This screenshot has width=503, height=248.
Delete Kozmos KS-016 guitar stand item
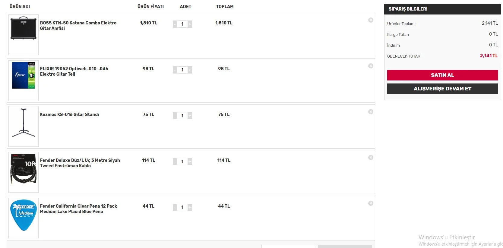pyautogui.click(x=371, y=112)
